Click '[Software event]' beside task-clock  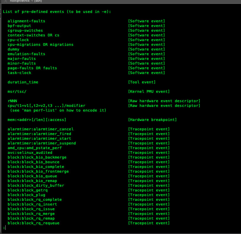point(147,73)
